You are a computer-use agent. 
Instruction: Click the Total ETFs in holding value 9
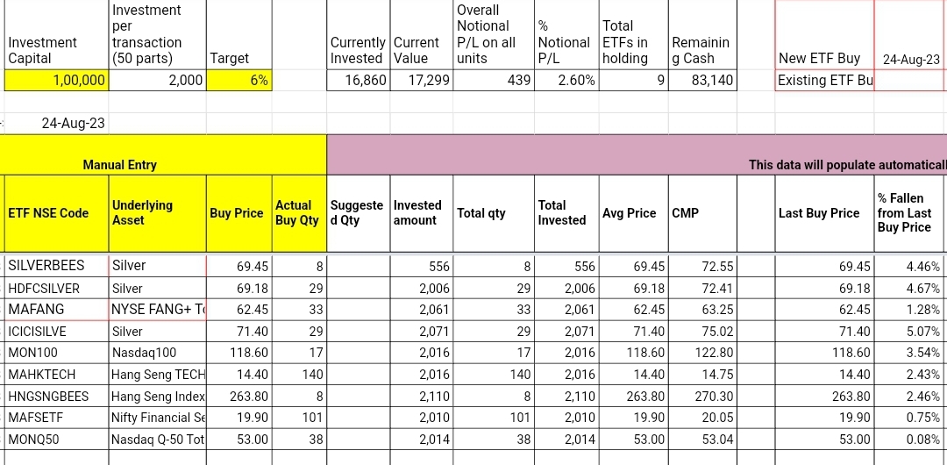634,81
